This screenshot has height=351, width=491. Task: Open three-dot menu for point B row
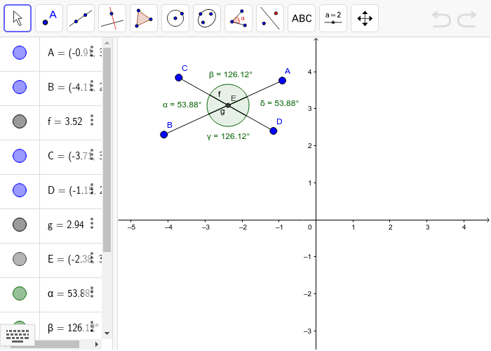tap(92, 86)
